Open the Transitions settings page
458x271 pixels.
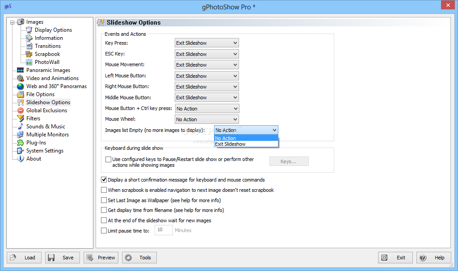pyautogui.click(x=48, y=46)
